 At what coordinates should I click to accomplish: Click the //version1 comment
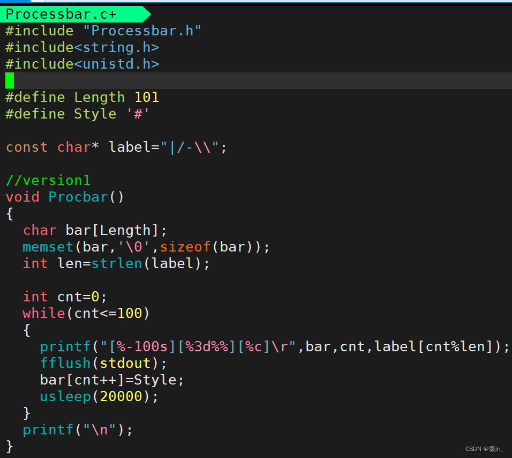48,181
